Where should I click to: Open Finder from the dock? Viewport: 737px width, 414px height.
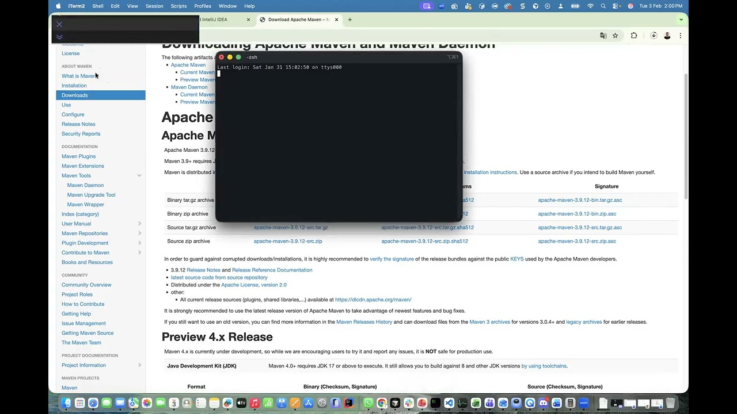[66, 403]
